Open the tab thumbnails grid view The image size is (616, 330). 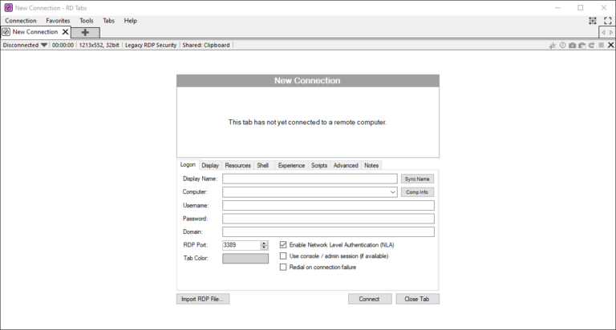coord(593,20)
